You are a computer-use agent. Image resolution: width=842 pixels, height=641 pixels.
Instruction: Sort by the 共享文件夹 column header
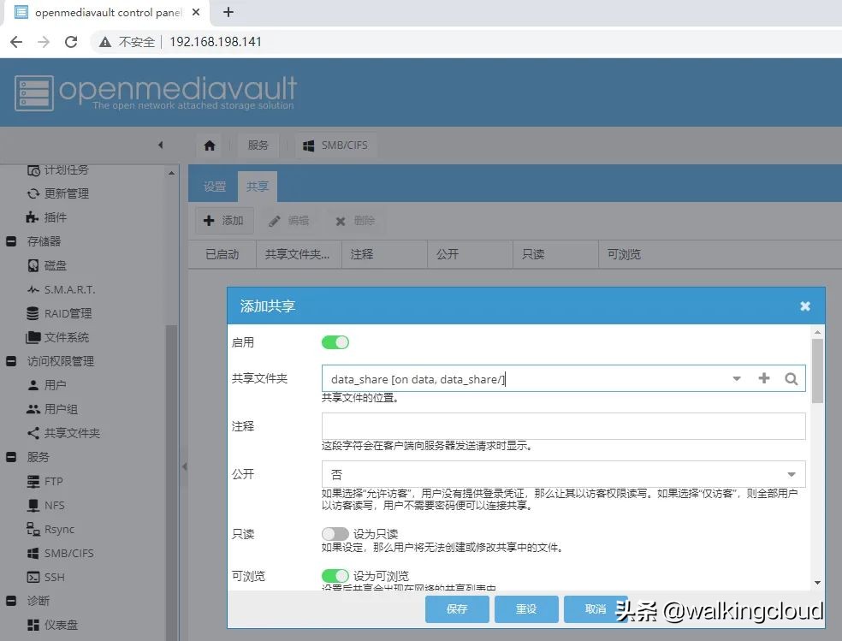(x=299, y=254)
